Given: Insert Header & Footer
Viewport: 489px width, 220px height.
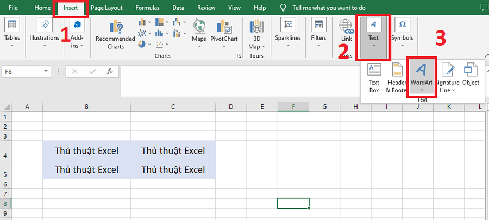Looking at the screenshot, I should coord(397,78).
